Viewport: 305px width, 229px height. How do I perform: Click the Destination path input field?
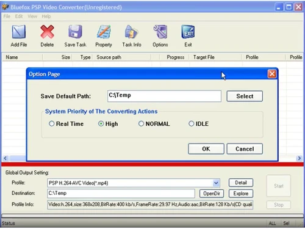(x=121, y=194)
